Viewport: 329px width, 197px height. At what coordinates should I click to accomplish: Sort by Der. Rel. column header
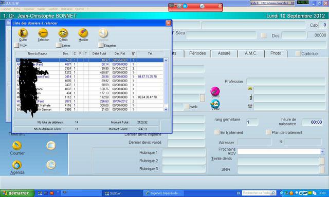point(120,53)
